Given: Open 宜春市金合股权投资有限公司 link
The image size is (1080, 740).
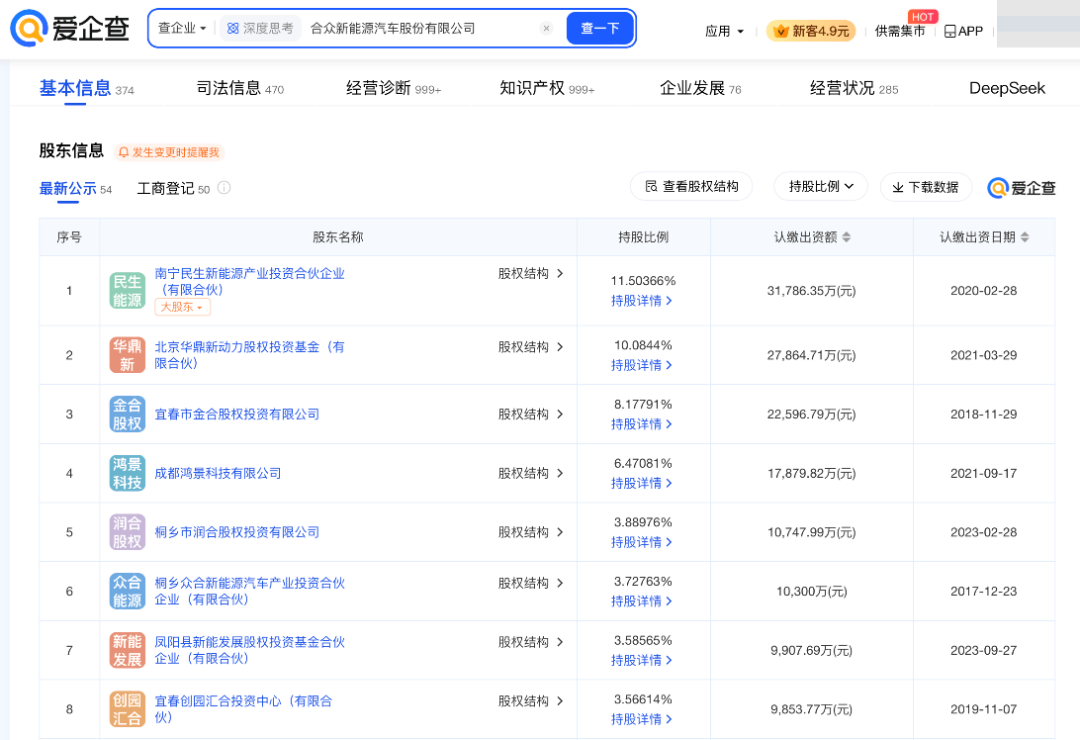Looking at the screenshot, I should click(x=237, y=415).
